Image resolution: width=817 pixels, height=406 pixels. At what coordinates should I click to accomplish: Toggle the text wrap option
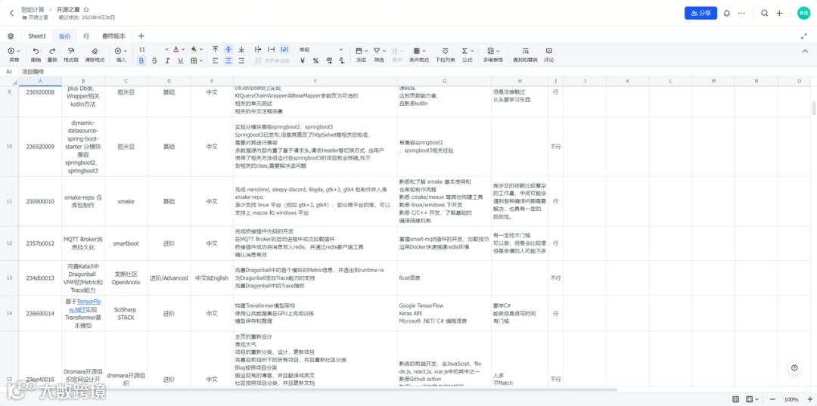(x=284, y=49)
